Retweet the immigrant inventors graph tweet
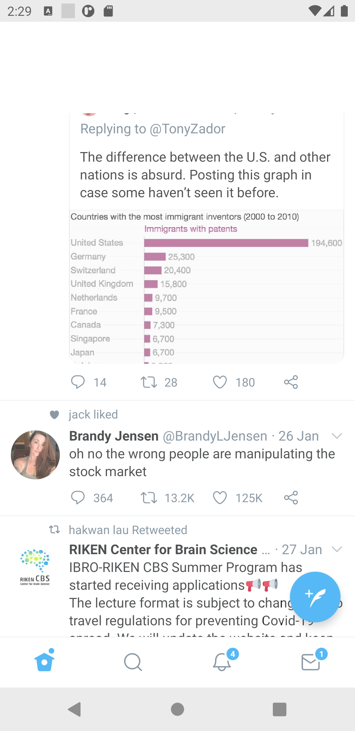Screen dimensions: 355x731 (x=149, y=382)
